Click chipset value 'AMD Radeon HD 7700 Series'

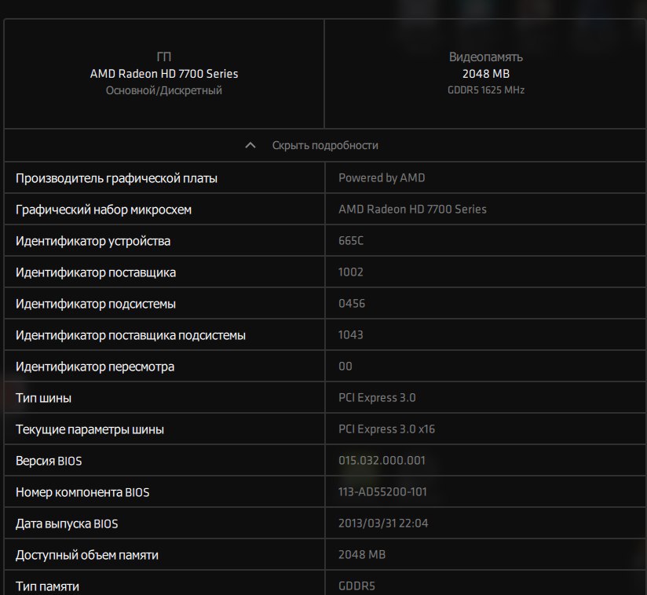(413, 210)
